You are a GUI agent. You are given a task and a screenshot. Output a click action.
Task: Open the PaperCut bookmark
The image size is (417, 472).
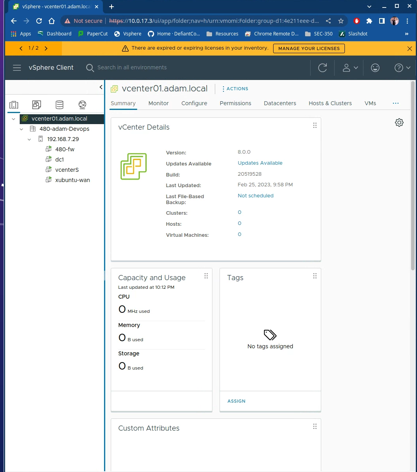point(93,34)
